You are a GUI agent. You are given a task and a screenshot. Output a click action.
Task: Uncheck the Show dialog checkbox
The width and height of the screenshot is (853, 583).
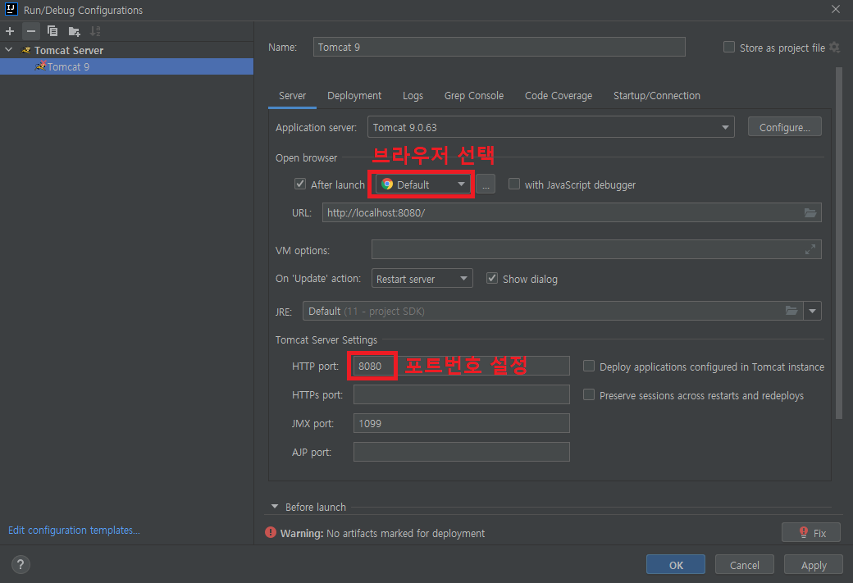click(492, 278)
